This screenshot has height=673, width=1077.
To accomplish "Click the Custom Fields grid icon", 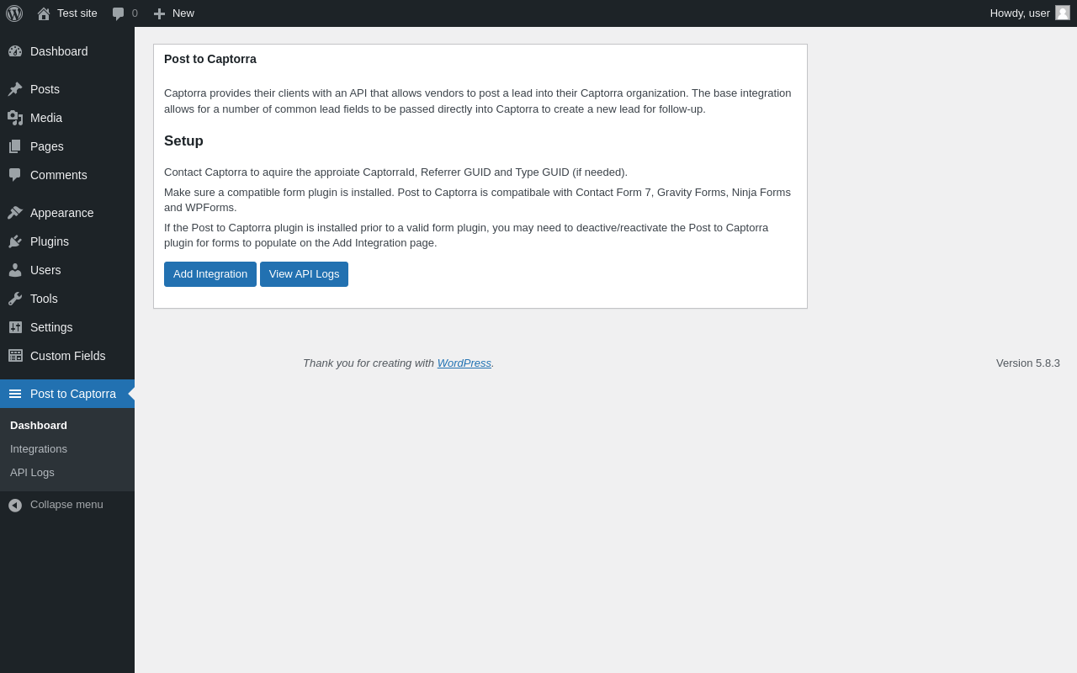I will coord(15,356).
